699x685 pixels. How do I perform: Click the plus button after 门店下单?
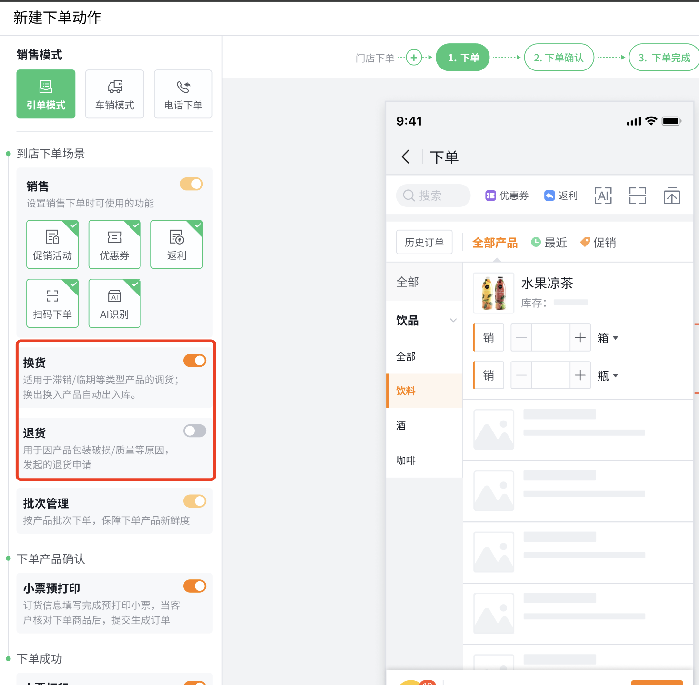(x=414, y=57)
